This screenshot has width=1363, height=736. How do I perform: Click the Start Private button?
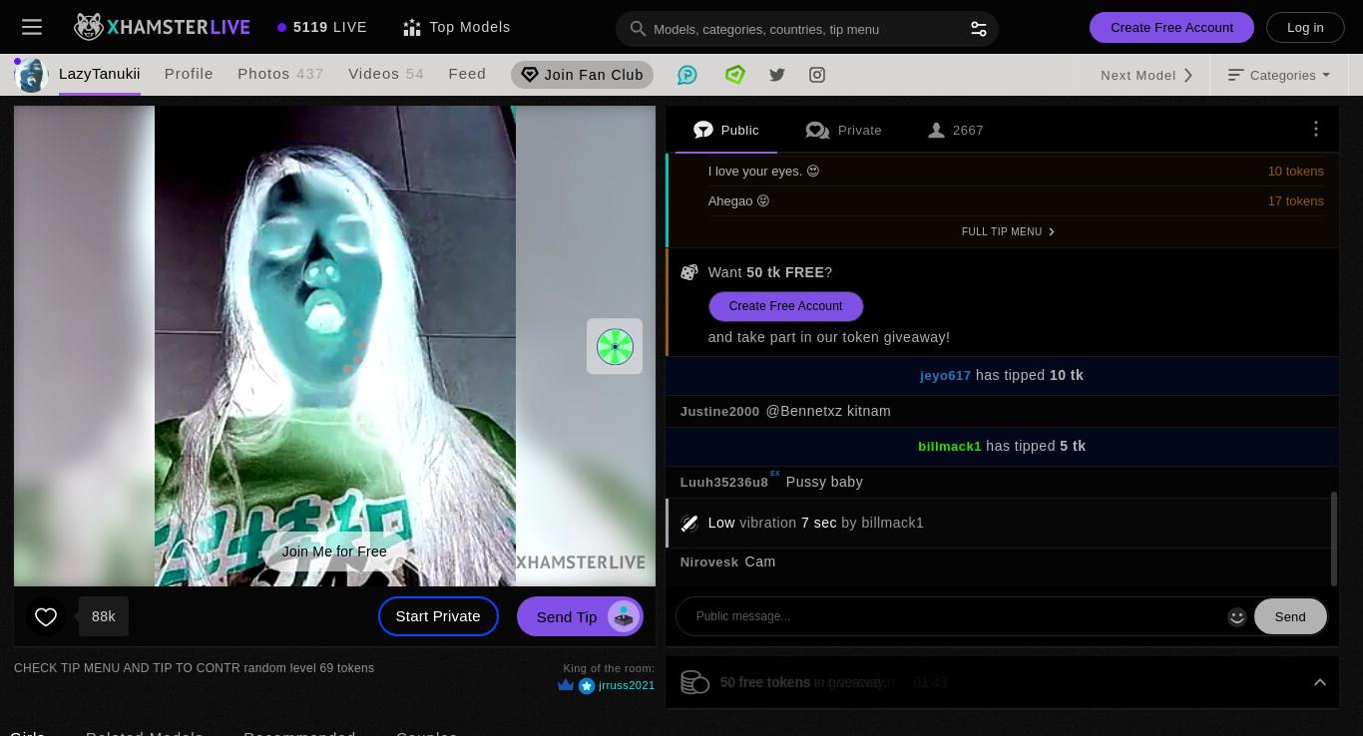click(x=438, y=616)
